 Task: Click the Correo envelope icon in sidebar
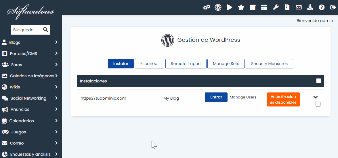4,143
